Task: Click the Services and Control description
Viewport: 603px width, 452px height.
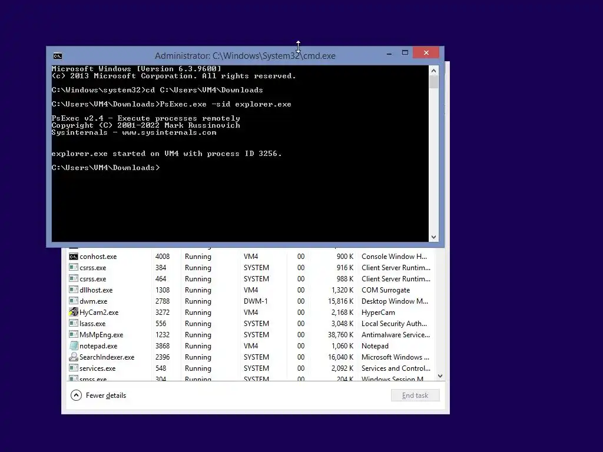Action: 396,368
